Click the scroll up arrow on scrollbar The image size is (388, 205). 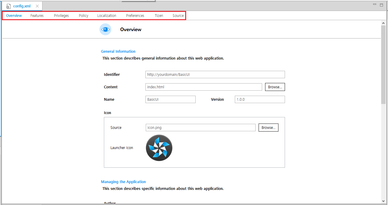point(383,23)
